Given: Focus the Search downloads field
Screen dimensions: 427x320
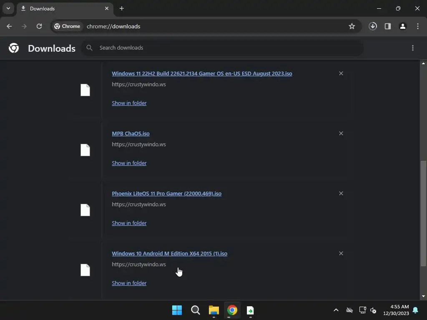Looking at the screenshot, I should (x=222, y=48).
